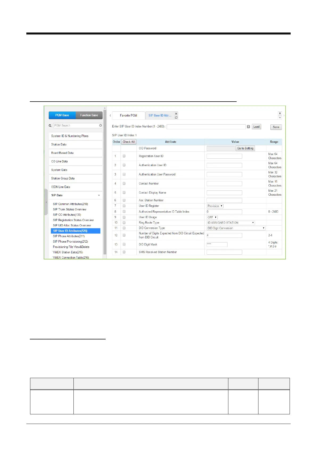Open SIP UID Alloc Status Overview
317x449 pixels.
pos(72,225)
